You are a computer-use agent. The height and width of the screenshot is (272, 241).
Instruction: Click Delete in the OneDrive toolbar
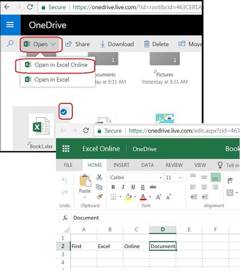[x=157, y=44]
